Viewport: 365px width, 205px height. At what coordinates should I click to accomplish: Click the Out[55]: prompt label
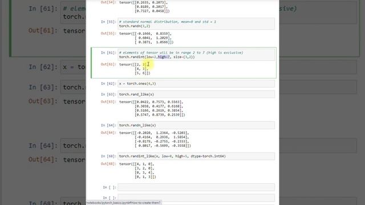click(108, 34)
